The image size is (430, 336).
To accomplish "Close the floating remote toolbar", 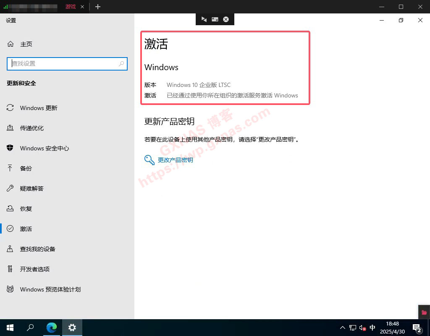I will click(x=226, y=19).
